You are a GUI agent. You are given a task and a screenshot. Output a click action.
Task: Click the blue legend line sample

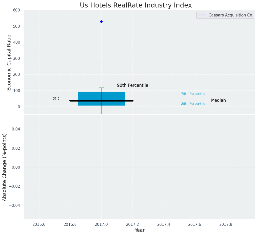[202, 15]
